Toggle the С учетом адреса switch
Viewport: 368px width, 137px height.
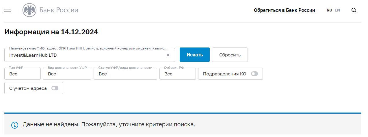(x=55, y=88)
